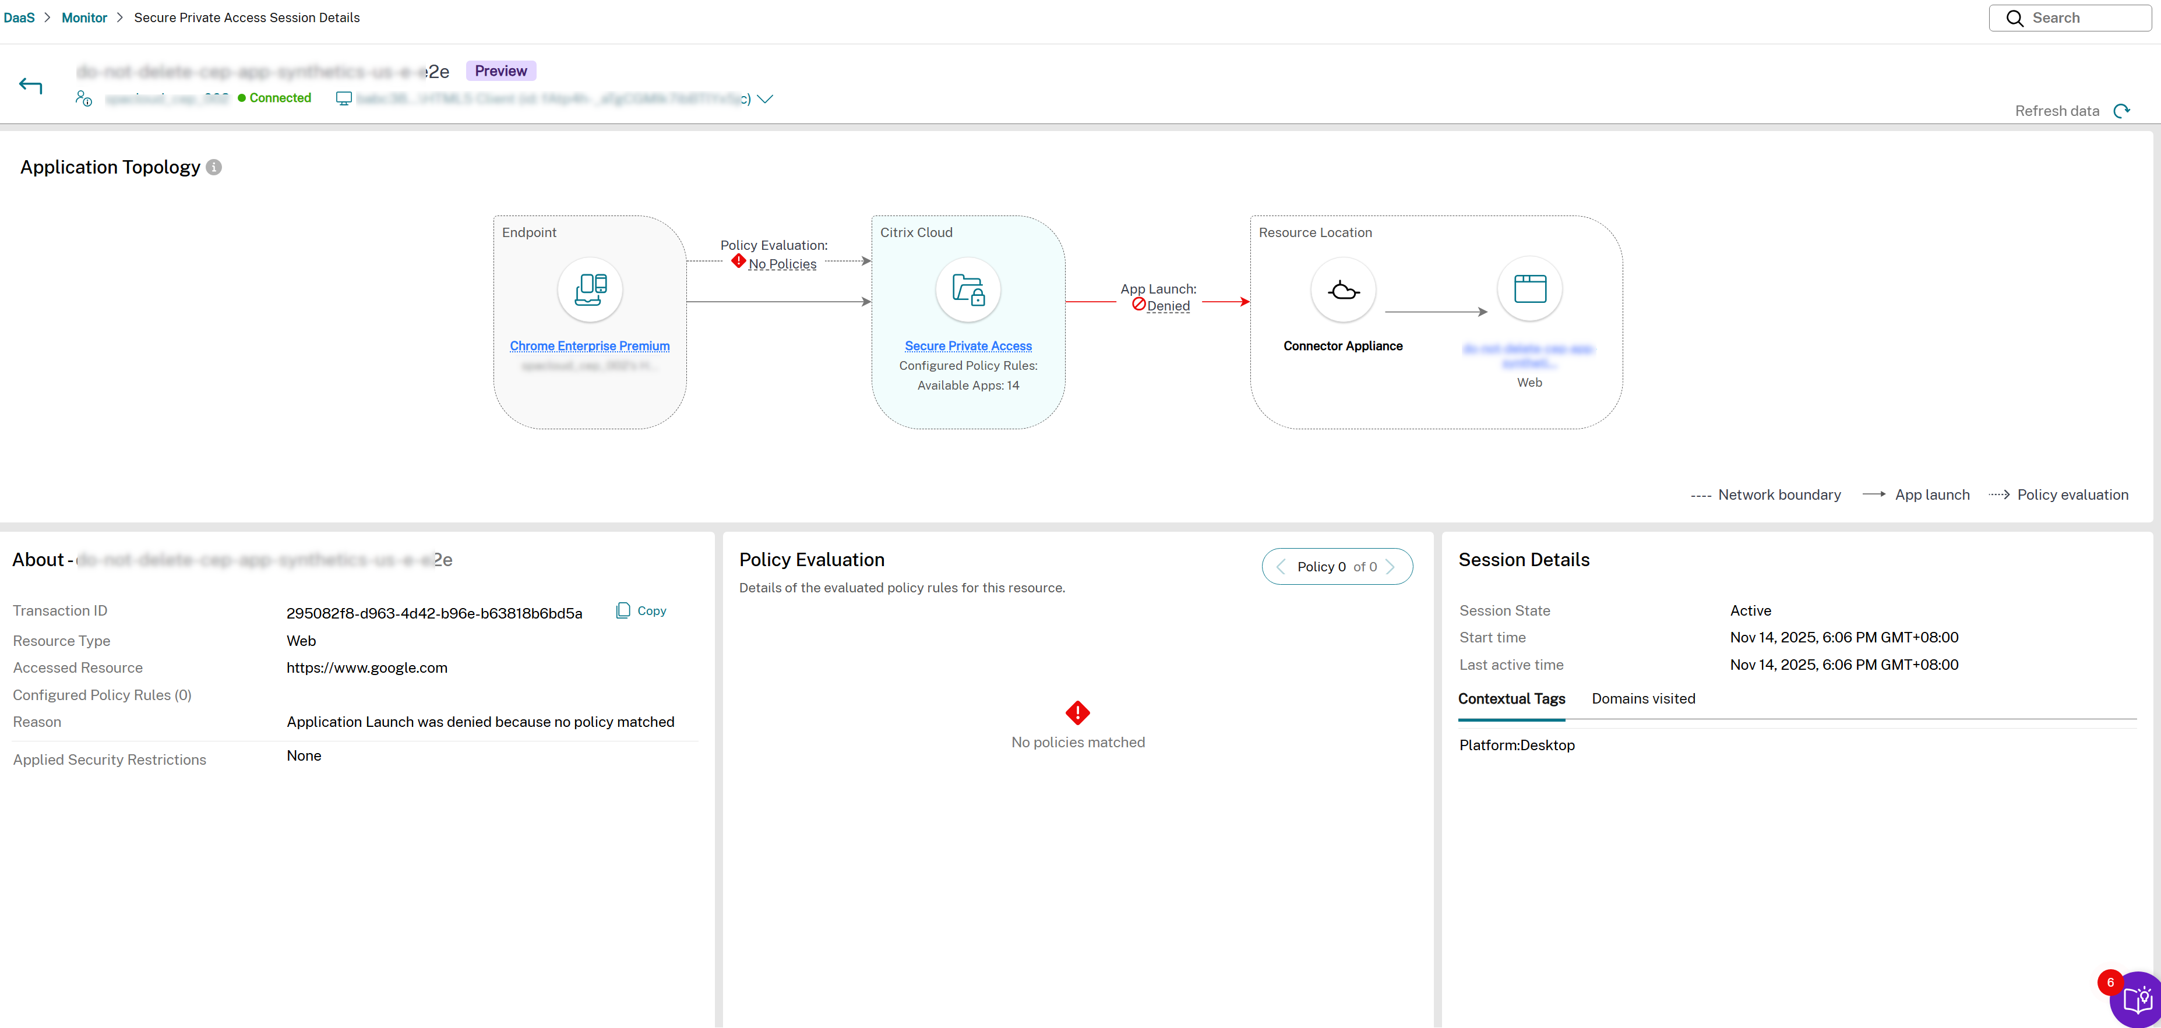This screenshot has width=2161, height=1028.
Task: Click the previous policy chevron in Policy Evaluation
Action: [1280, 566]
